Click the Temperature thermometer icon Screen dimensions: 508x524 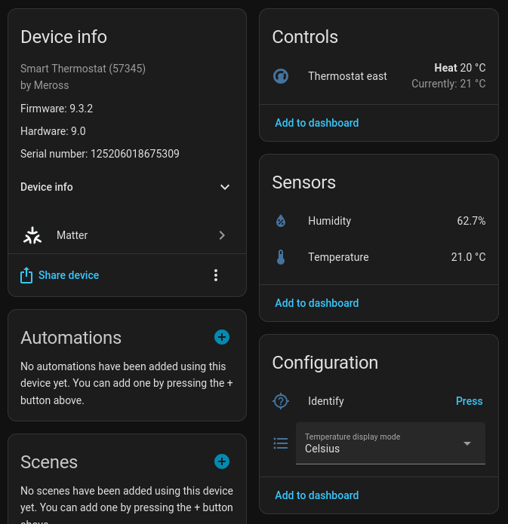coord(281,257)
